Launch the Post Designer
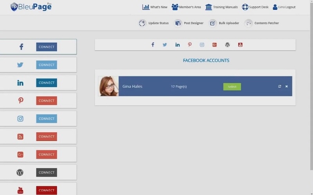313x195 pixels. point(189,23)
